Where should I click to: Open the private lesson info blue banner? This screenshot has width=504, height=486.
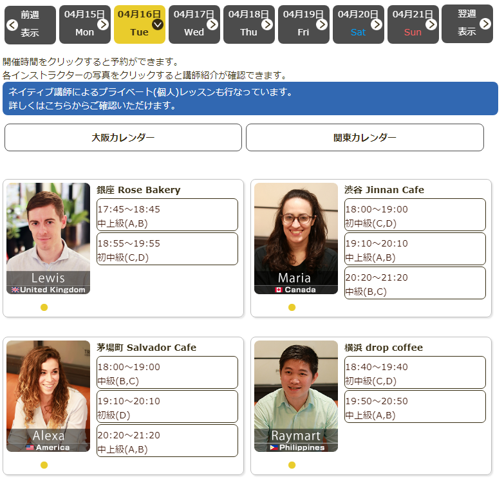click(250, 98)
